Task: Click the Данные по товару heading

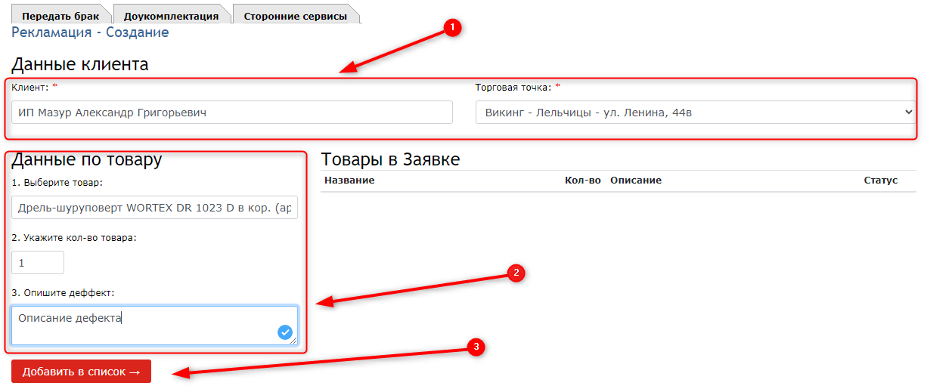Action: click(x=87, y=159)
